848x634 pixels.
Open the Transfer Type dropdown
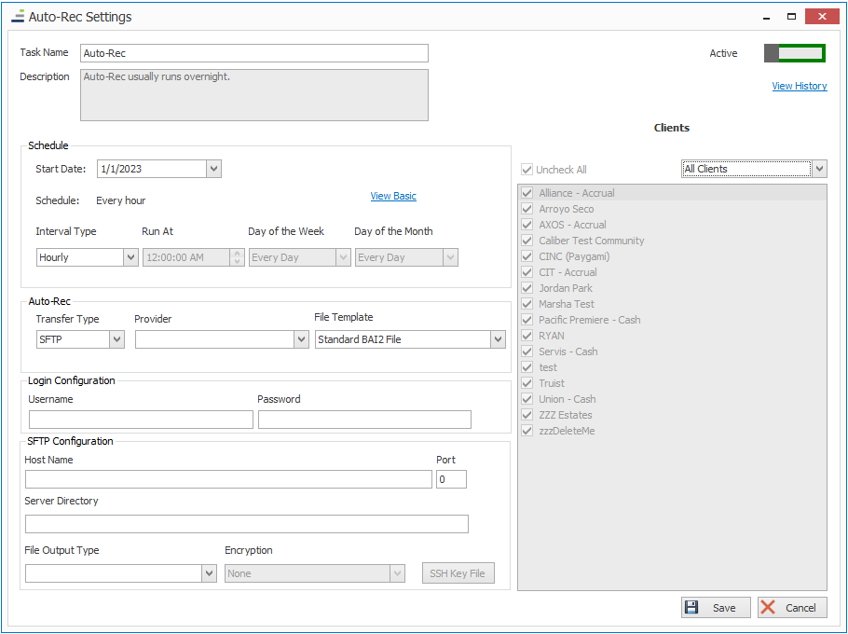tap(116, 339)
